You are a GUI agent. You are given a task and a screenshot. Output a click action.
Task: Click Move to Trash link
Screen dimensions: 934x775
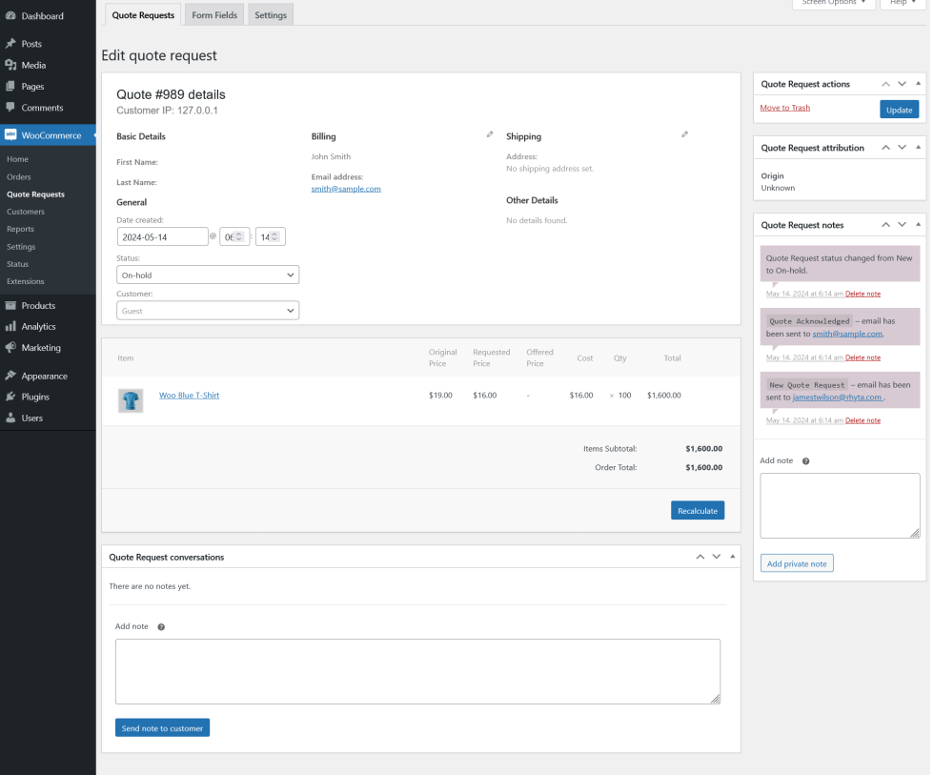pos(784,108)
